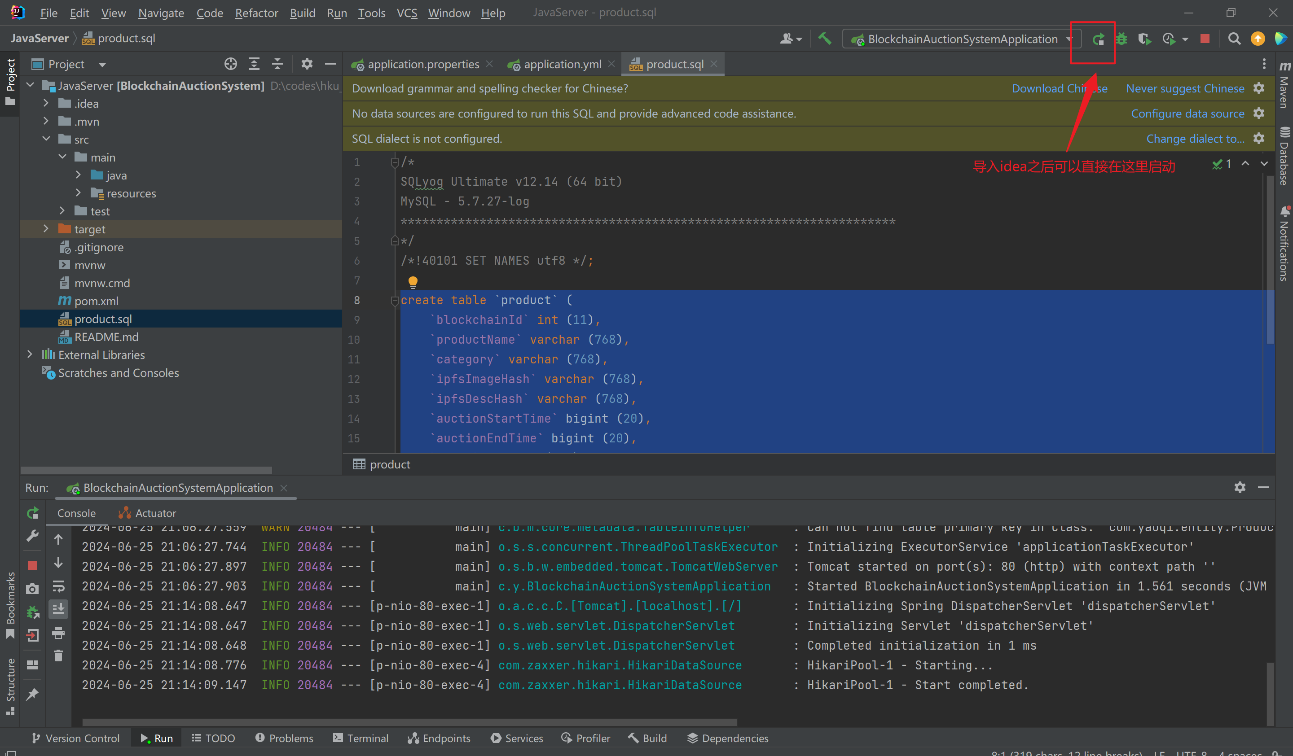The width and height of the screenshot is (1293, 756).
Task: Click the Never suggest Chinese link
Action: 1184,88
